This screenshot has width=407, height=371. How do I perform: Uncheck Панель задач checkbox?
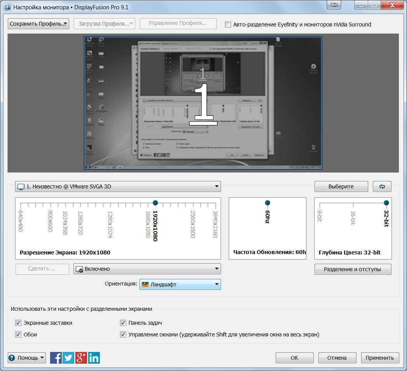[123, 323]
